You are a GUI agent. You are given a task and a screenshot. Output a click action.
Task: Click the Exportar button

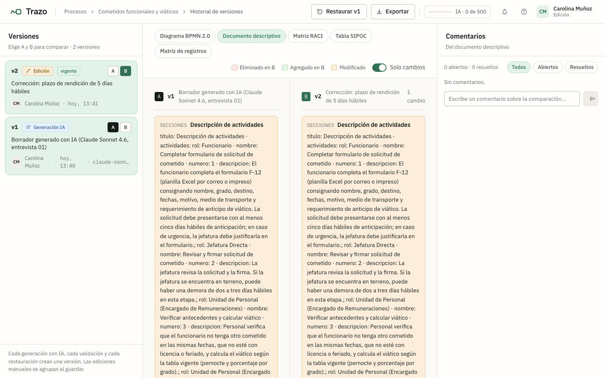(393, 12)
